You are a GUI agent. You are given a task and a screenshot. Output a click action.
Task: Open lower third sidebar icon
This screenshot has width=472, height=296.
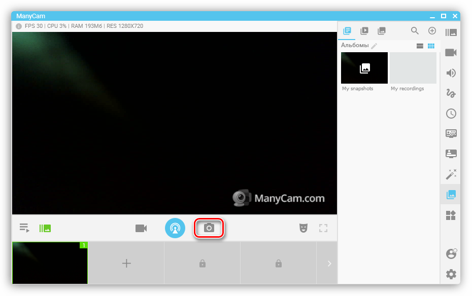(451, 154)
